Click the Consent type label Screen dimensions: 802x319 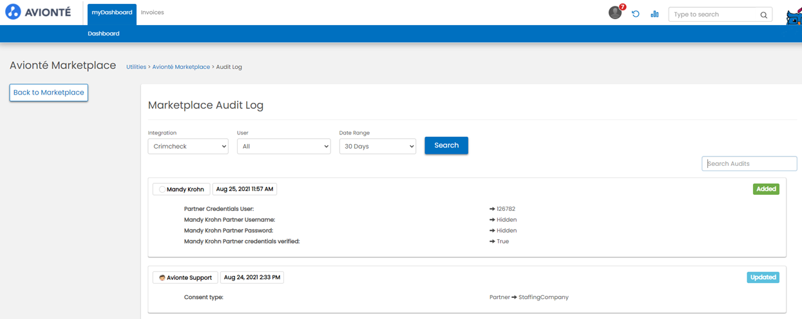[204, 297]
